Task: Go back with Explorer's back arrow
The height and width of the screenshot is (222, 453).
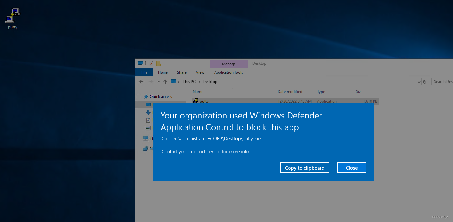Action: [141, 82]
